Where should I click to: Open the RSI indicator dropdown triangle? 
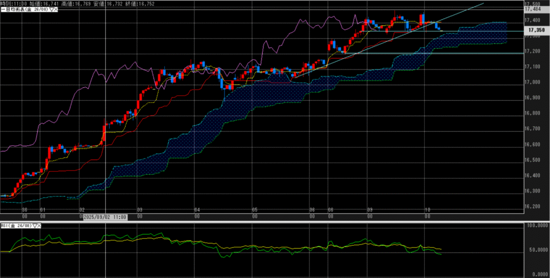tap(35, 226)
